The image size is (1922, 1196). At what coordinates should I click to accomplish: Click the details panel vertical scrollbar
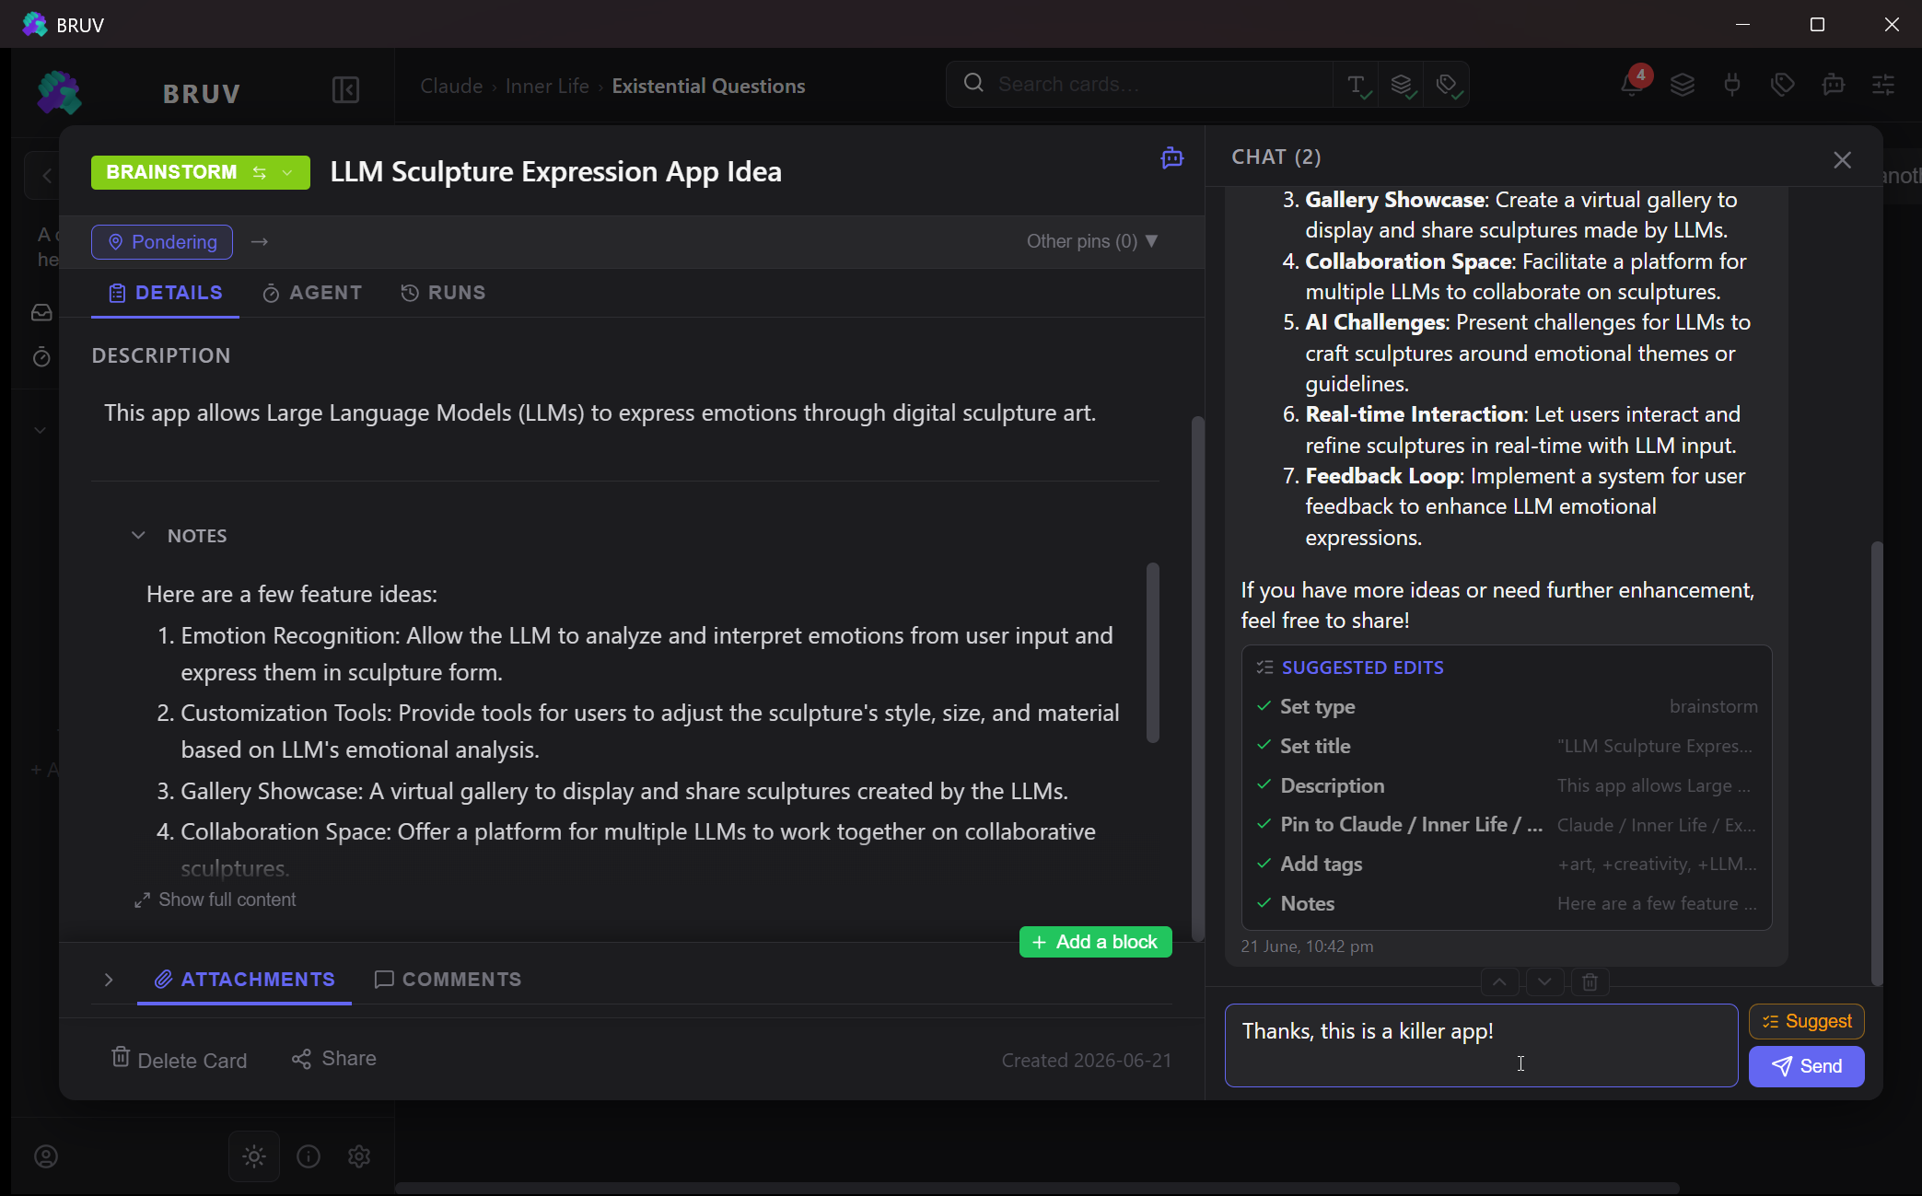(x=1197, y=679)
